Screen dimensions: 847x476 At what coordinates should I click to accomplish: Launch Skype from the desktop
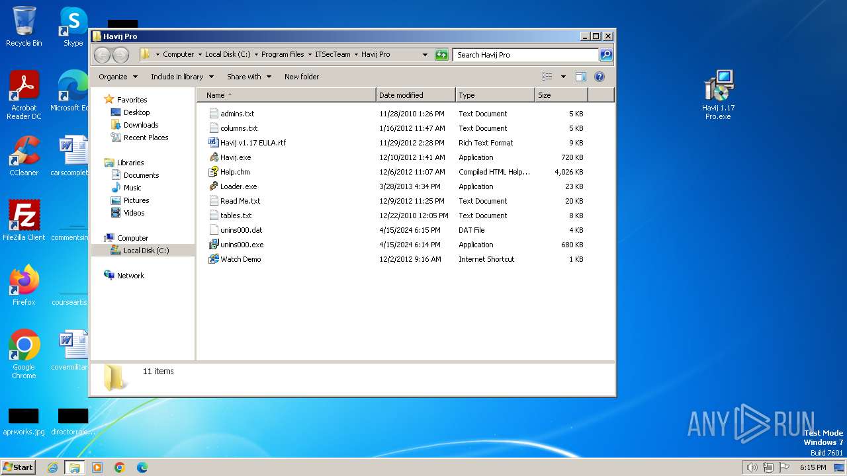(73, 26)
